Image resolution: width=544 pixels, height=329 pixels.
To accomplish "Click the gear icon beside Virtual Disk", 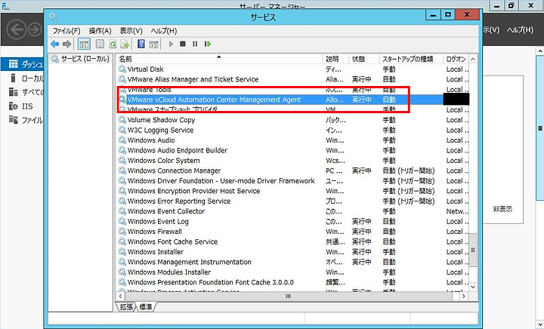I will point(122,69).
